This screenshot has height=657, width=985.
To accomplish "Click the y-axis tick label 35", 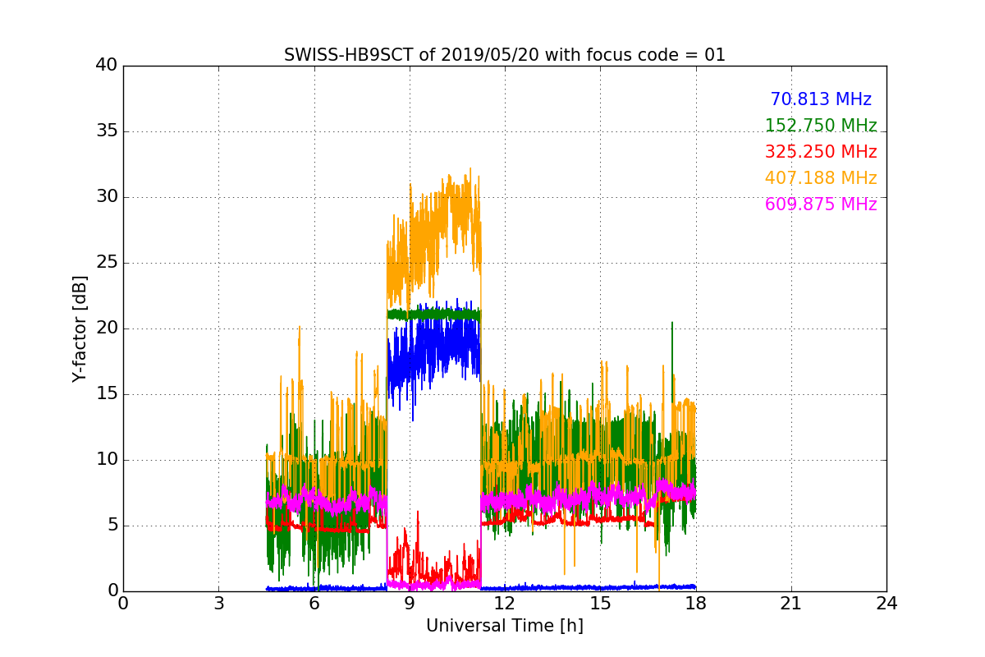I will (x=106, y=131).
